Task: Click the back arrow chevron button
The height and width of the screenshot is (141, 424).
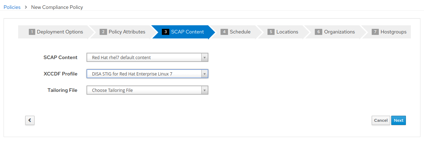Action: point(30,120)
